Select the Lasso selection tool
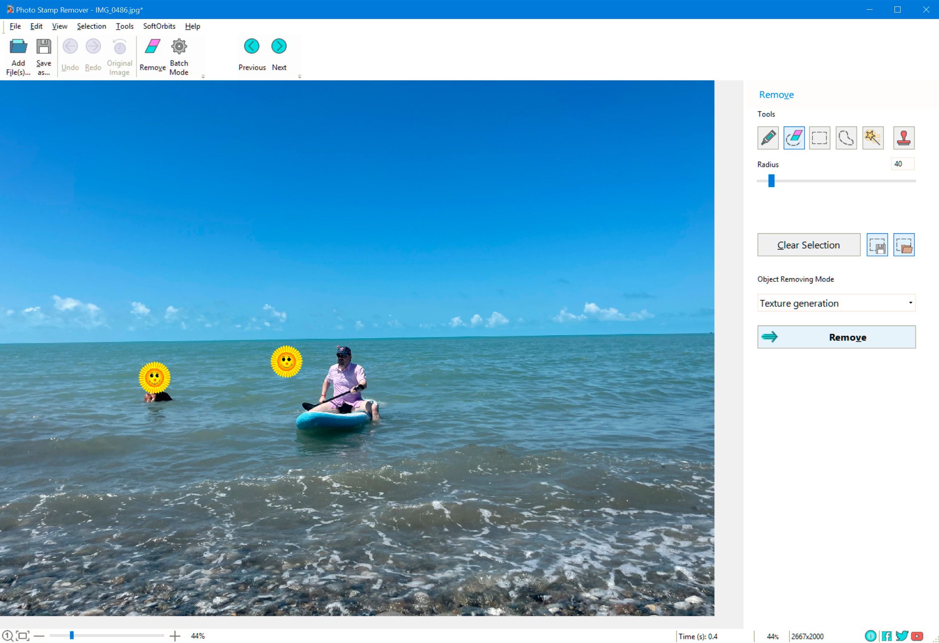Viewport: 939px width, 643px height. 846,137
